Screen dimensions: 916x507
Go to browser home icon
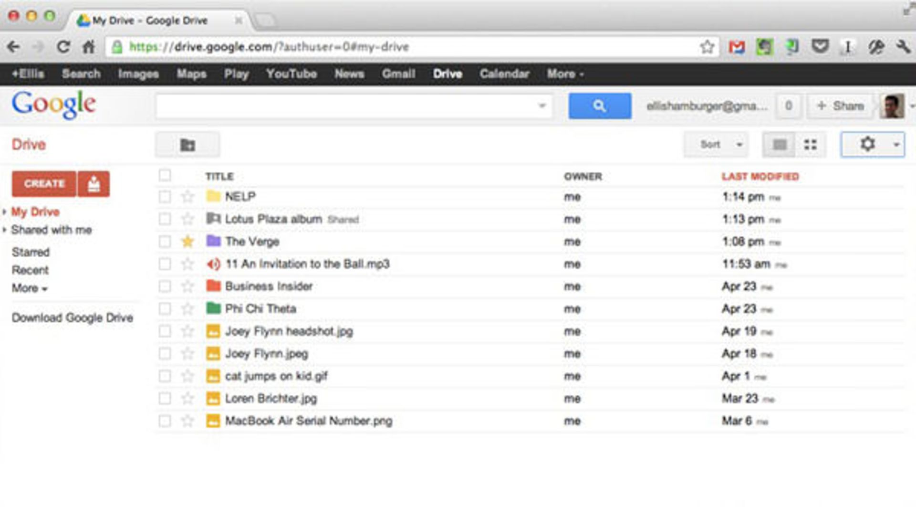(x=88, y=47)
